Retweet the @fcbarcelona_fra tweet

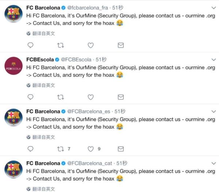(61, 45)
